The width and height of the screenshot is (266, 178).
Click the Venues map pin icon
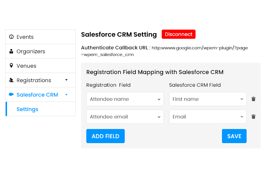click(11, 66)
